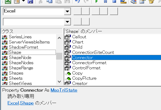
Task: Open the Insert UserForm dropdown arrow
Action: click(24, 1)
